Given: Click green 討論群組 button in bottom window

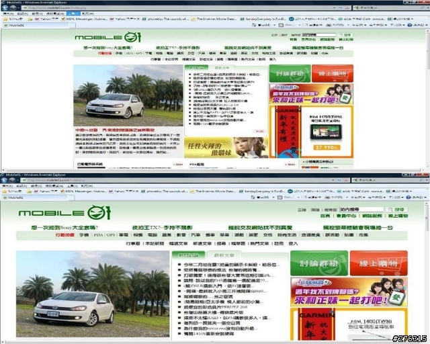Looking at the screenshot, I should (319, 263).
